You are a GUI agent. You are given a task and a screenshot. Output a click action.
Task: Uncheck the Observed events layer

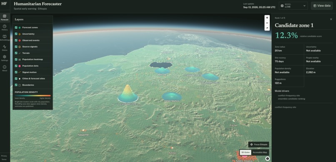tap(16, 40)
